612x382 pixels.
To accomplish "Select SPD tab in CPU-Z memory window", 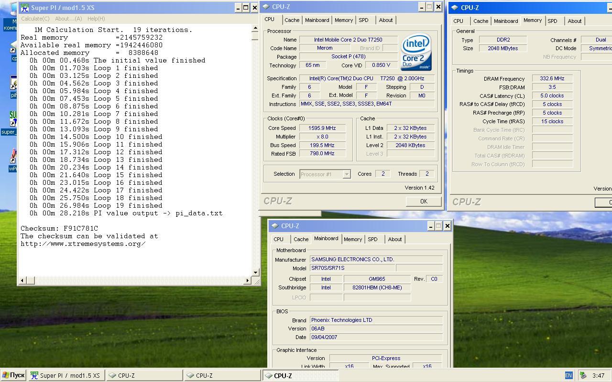I will click(x=552, y=21).
